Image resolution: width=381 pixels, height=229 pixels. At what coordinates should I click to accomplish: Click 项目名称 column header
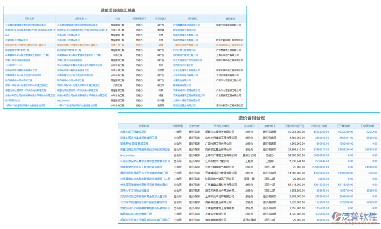coord(29,18)
